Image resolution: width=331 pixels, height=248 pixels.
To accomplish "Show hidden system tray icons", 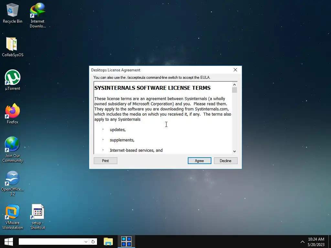I will point(302,242).
